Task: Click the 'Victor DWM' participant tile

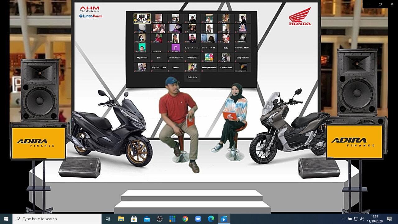Action: tap(192, 58)
